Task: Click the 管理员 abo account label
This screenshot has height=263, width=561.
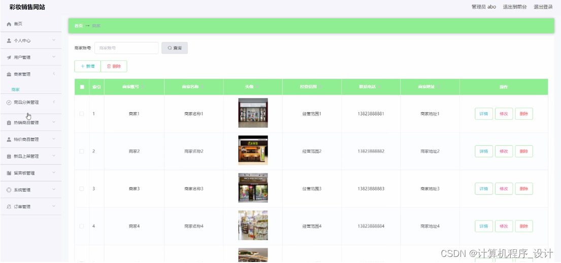Action: click(484, 7)
